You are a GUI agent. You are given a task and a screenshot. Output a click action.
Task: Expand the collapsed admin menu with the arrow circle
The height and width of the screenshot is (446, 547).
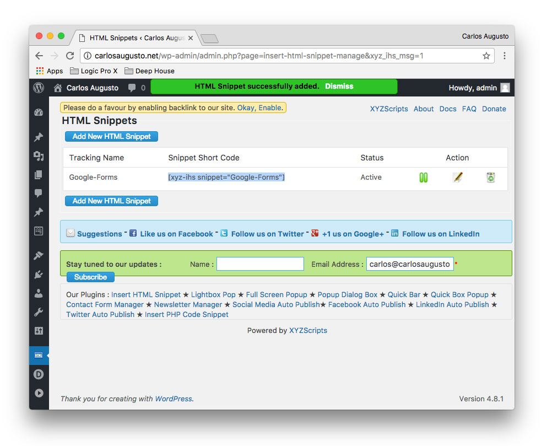click(39, 393)
